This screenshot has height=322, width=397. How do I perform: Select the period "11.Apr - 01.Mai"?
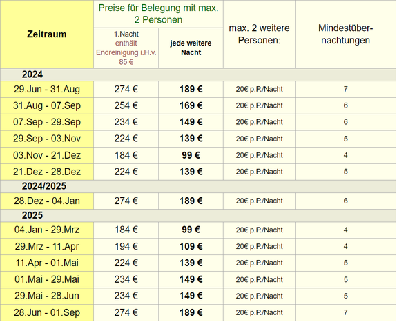47,263
